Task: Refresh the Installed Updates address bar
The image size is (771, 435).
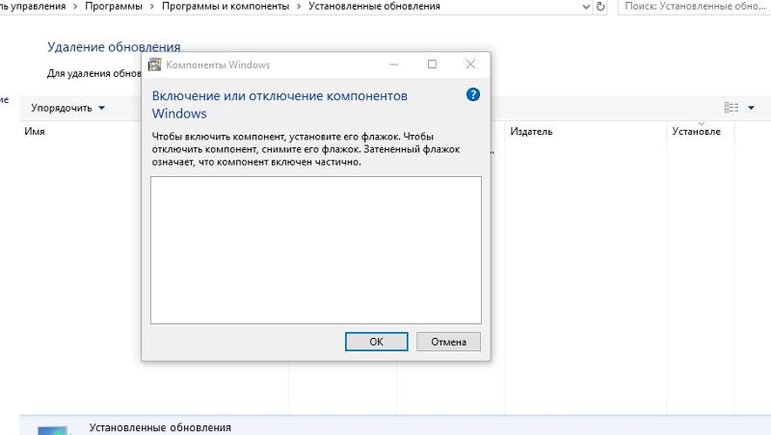Action: pos(599,7)
